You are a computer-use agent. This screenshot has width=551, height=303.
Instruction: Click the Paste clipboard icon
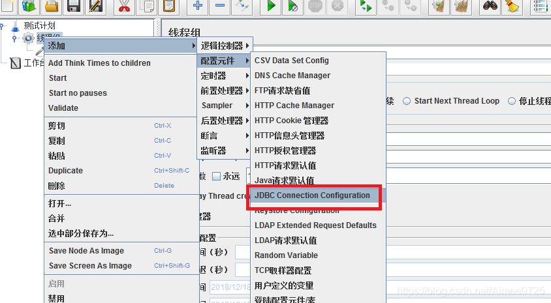(x=169, y=6)
